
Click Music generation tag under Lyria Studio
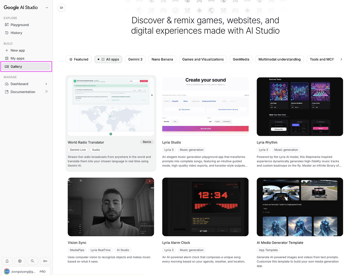[192, 150]
